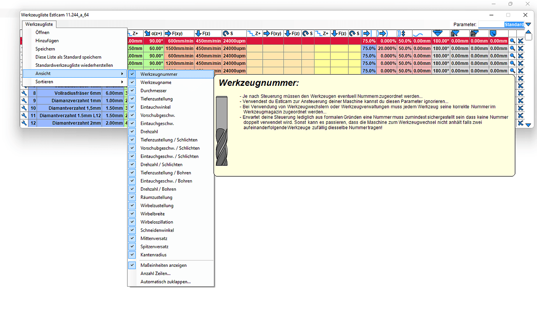Click wrench icon for tool number 10
The width and height of the screenshot is (537, 334).
click(24, 108)
